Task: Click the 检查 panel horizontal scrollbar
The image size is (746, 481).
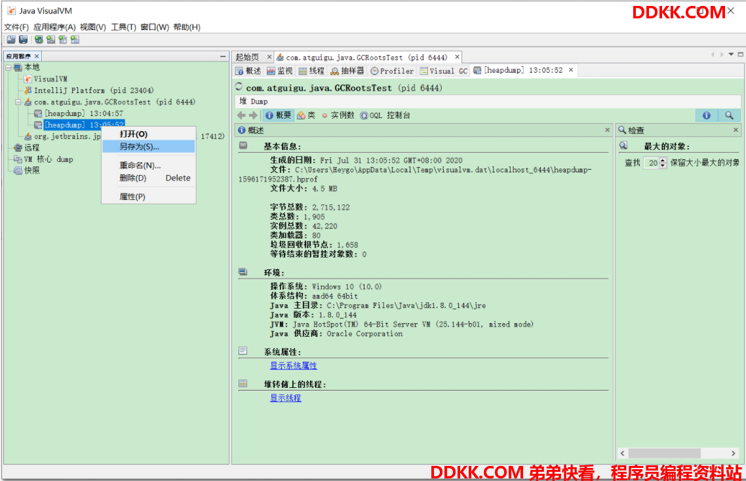Action: [664, 453]
